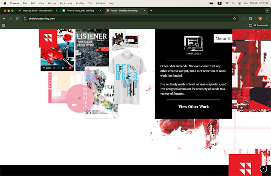Open Control Center icon
Screen dimensions: 271x176
coord(240,3)
